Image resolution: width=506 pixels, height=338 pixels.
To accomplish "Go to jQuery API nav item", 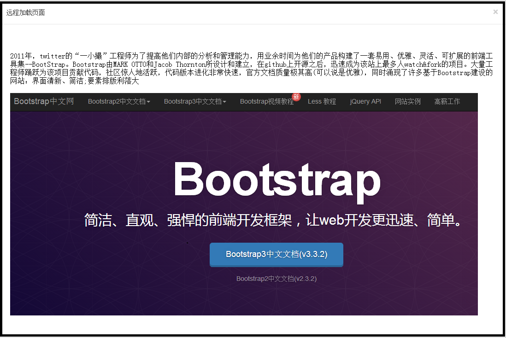I will [x=365, y=102].
